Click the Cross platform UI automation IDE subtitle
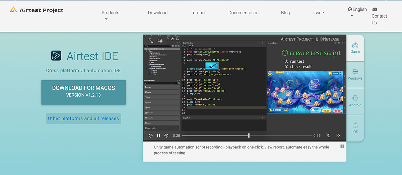Screen dimensions: 402x175 [83, 71]
